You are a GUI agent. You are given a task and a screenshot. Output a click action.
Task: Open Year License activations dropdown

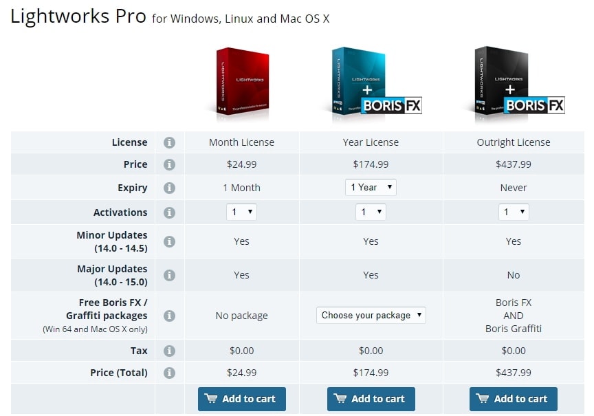point(371,212)
